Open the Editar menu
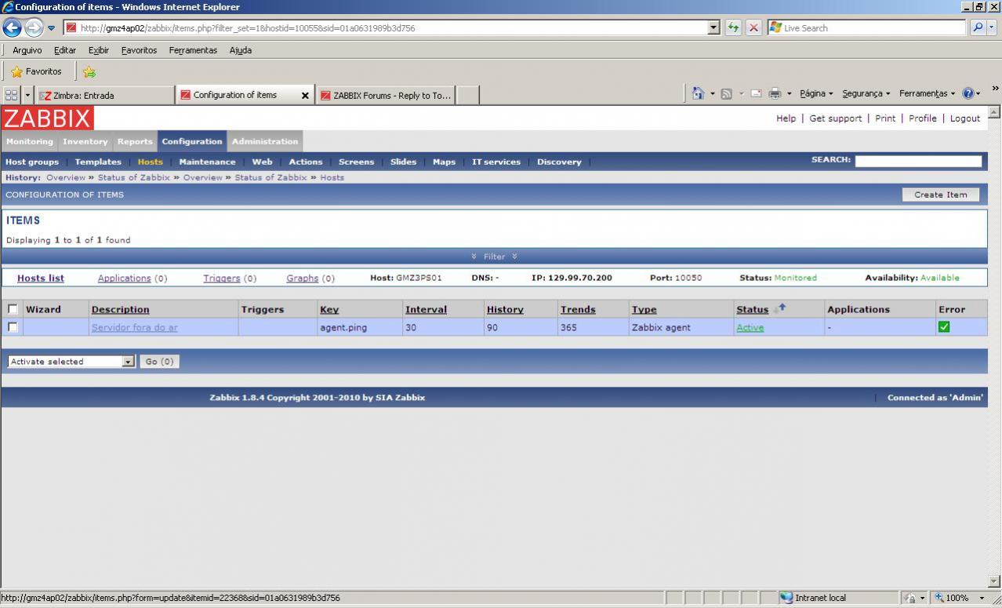Viewport: 1002px width, 608px height. click(x=65, y=50)
